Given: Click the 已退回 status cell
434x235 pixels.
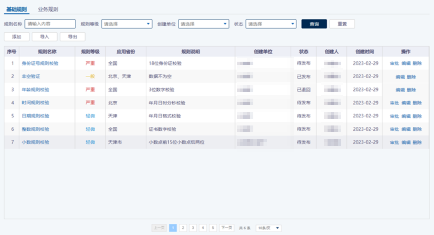Looking at the screenshot, I should click(x=304, y=90).
